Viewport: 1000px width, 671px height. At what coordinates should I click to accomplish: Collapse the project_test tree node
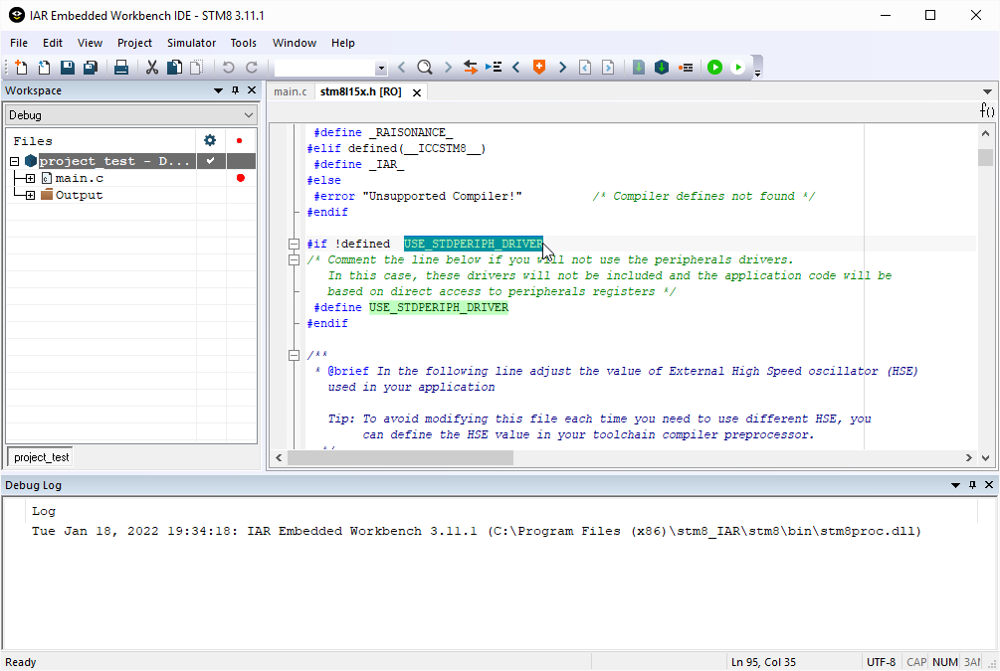(15, 161)
